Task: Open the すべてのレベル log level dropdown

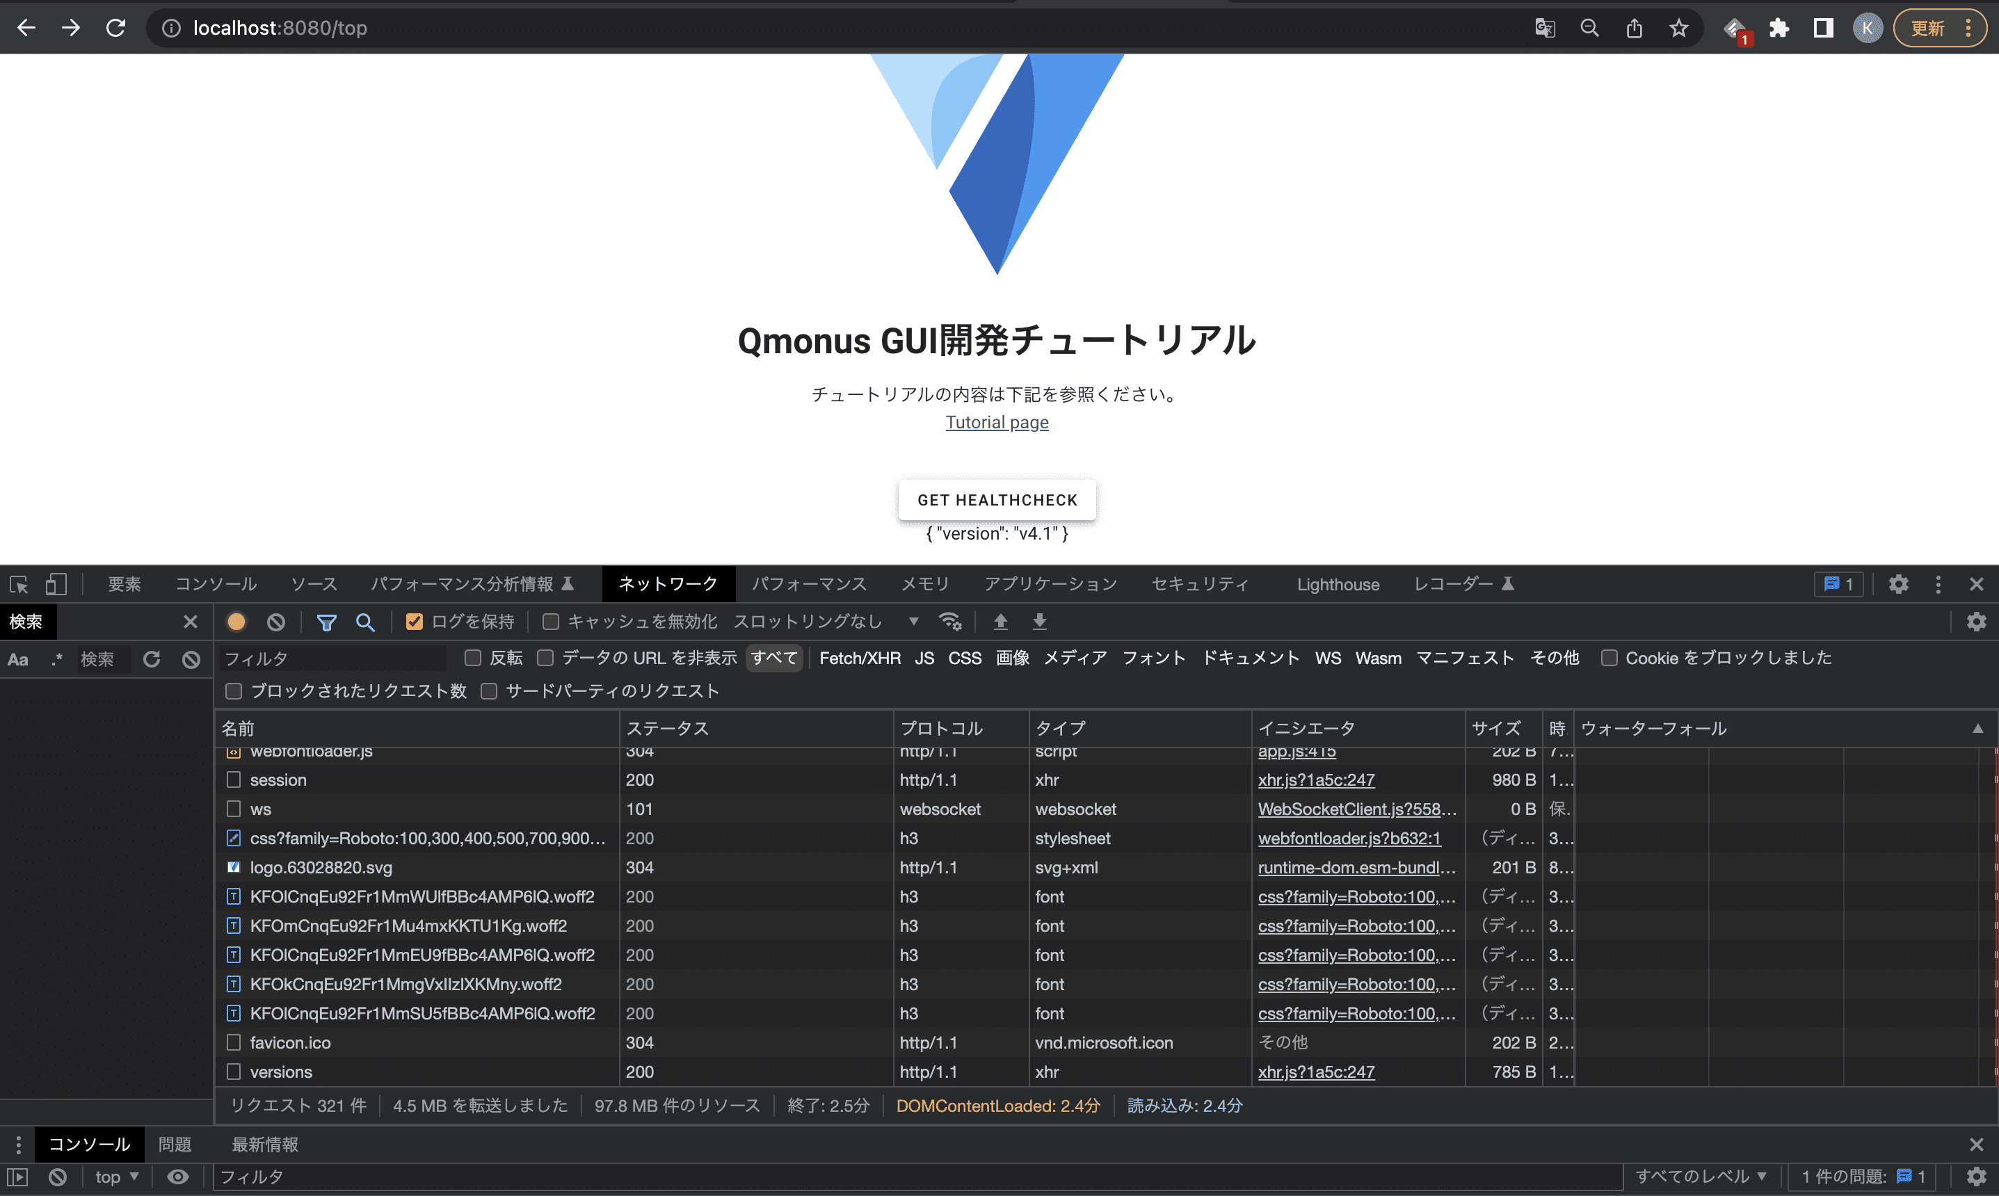Action: click(x=1701, y=1177)
